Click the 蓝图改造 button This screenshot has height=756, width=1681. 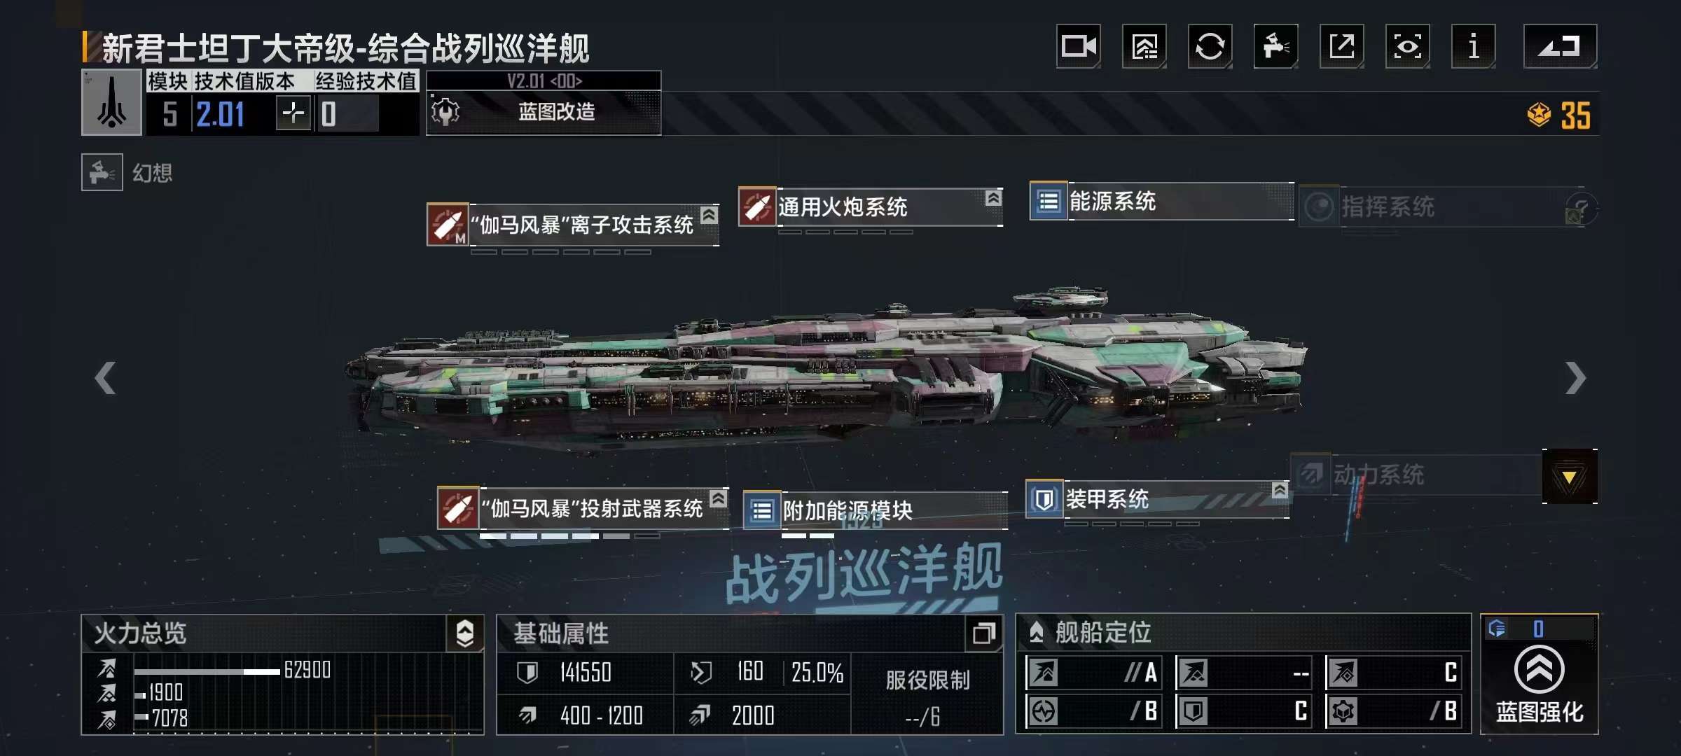tap(544, 111)
